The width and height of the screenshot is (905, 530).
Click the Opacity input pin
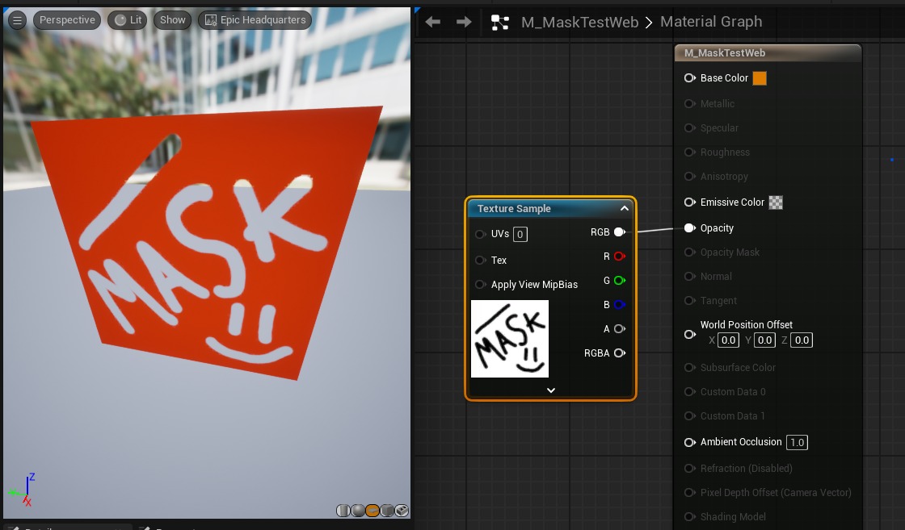[x=690, y=227]
